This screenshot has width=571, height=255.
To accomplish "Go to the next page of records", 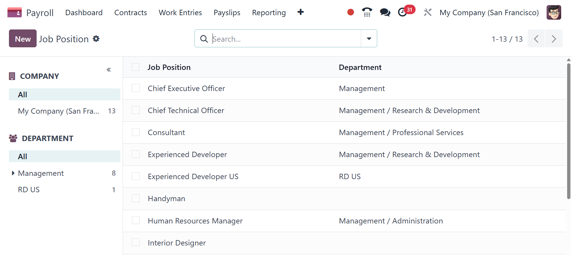I will pyautogui.click(x=553, y=39).
